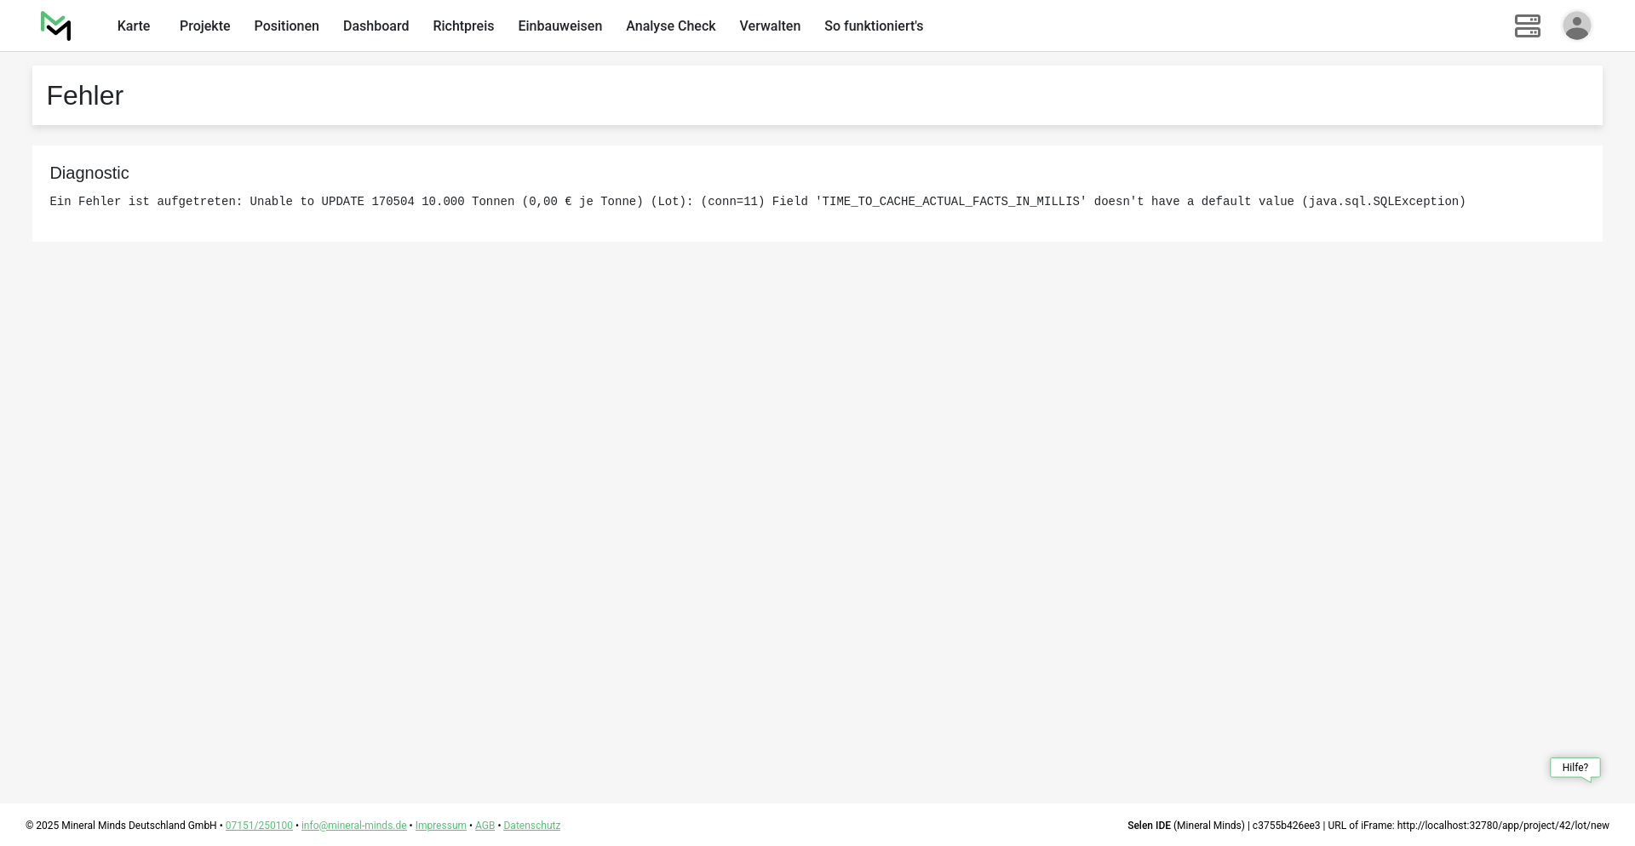
Task: Open the Verwalten menu
Action: (770, 26)
